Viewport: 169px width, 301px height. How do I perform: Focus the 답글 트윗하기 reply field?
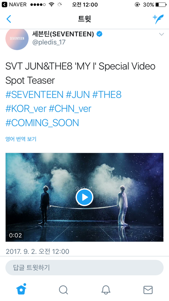pyautogui.click(x=84, y=268)
